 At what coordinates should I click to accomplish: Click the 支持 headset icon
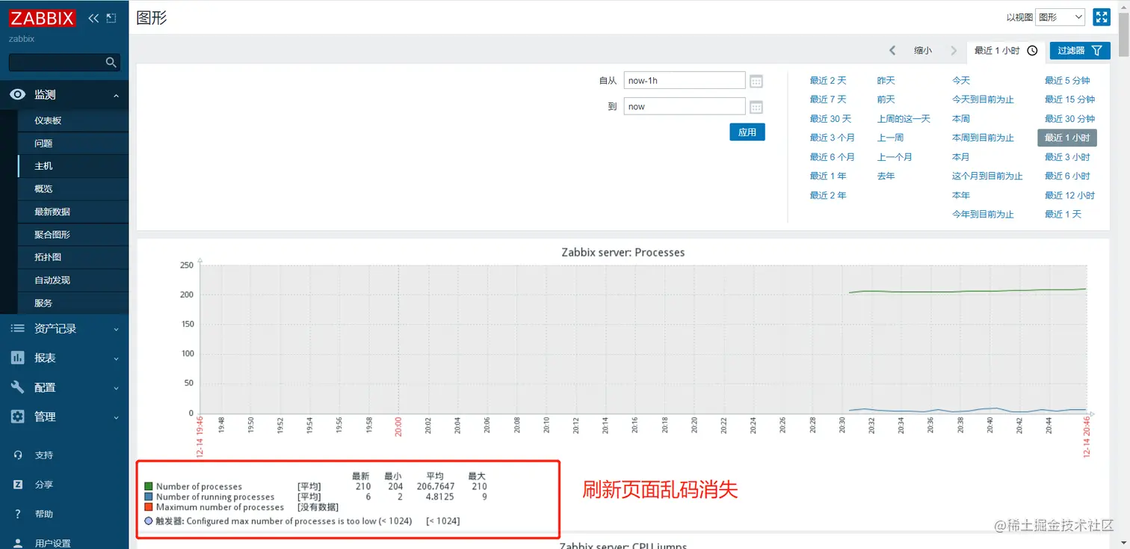tap(17, 455)
